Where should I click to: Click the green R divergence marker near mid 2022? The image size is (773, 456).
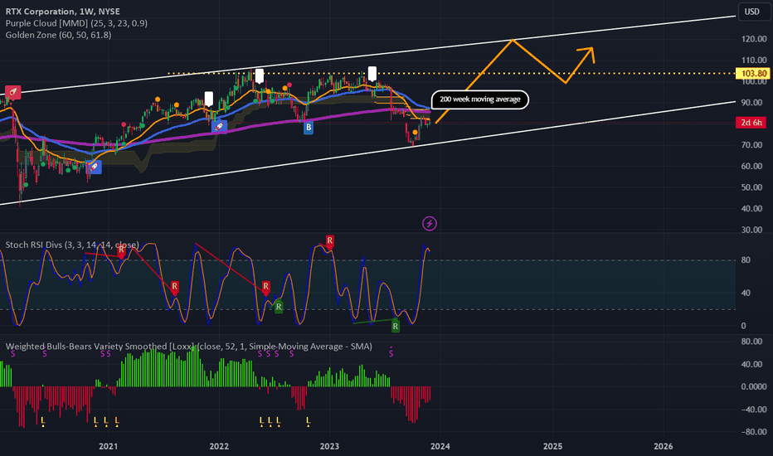(279, 307)
